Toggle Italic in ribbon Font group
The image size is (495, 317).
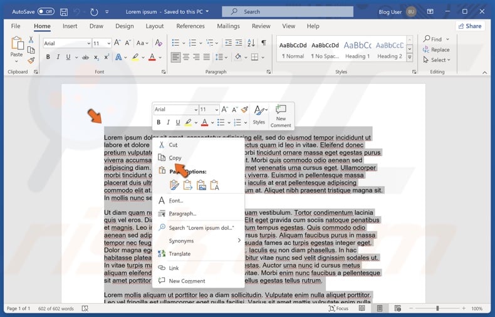tap(58, 57)
